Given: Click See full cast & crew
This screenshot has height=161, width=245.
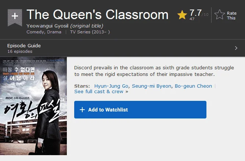Looking at the screenshot, I should coord(99,92).
